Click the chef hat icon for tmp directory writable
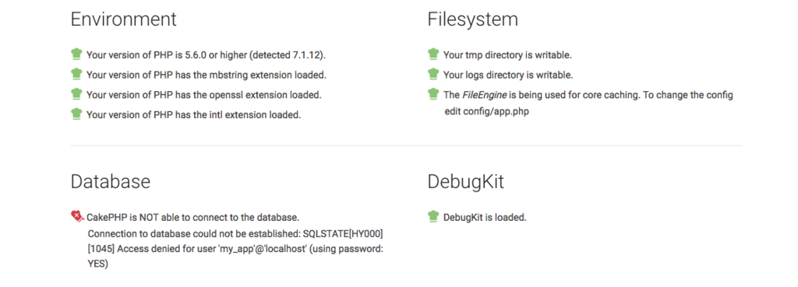The width and height of the screenshot is (798, 287). click(433, 54)
